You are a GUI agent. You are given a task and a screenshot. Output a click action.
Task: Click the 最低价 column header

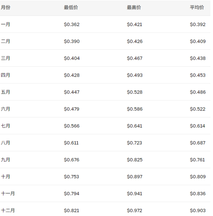point(71,7)
